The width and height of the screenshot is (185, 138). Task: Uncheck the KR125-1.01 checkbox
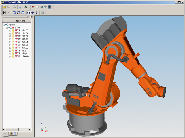16,33
